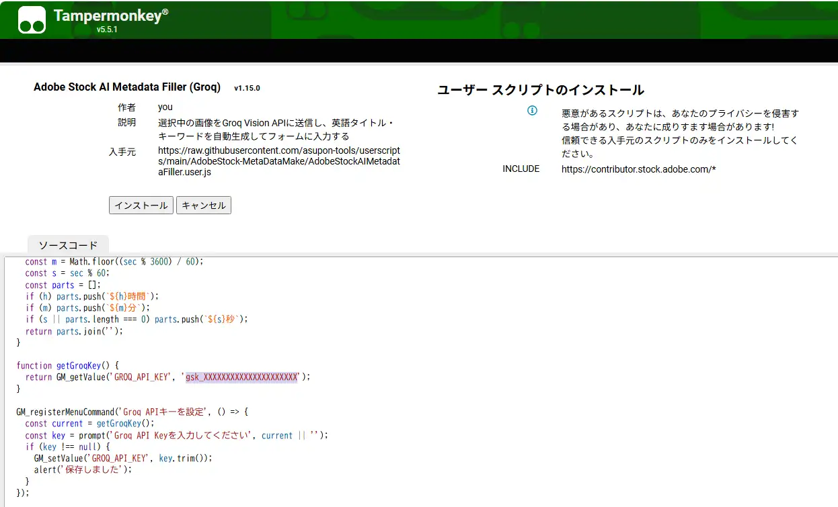
Task: Click the const s = sec % 60 line
Action: point(67,273)
